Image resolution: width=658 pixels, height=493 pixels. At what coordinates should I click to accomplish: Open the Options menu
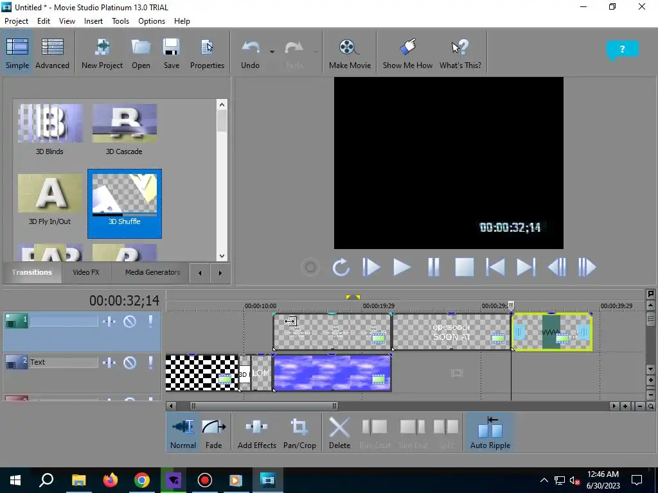tap(152, 21)
